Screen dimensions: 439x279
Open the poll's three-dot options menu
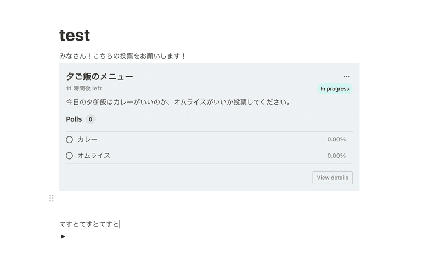tap(346, 77)
